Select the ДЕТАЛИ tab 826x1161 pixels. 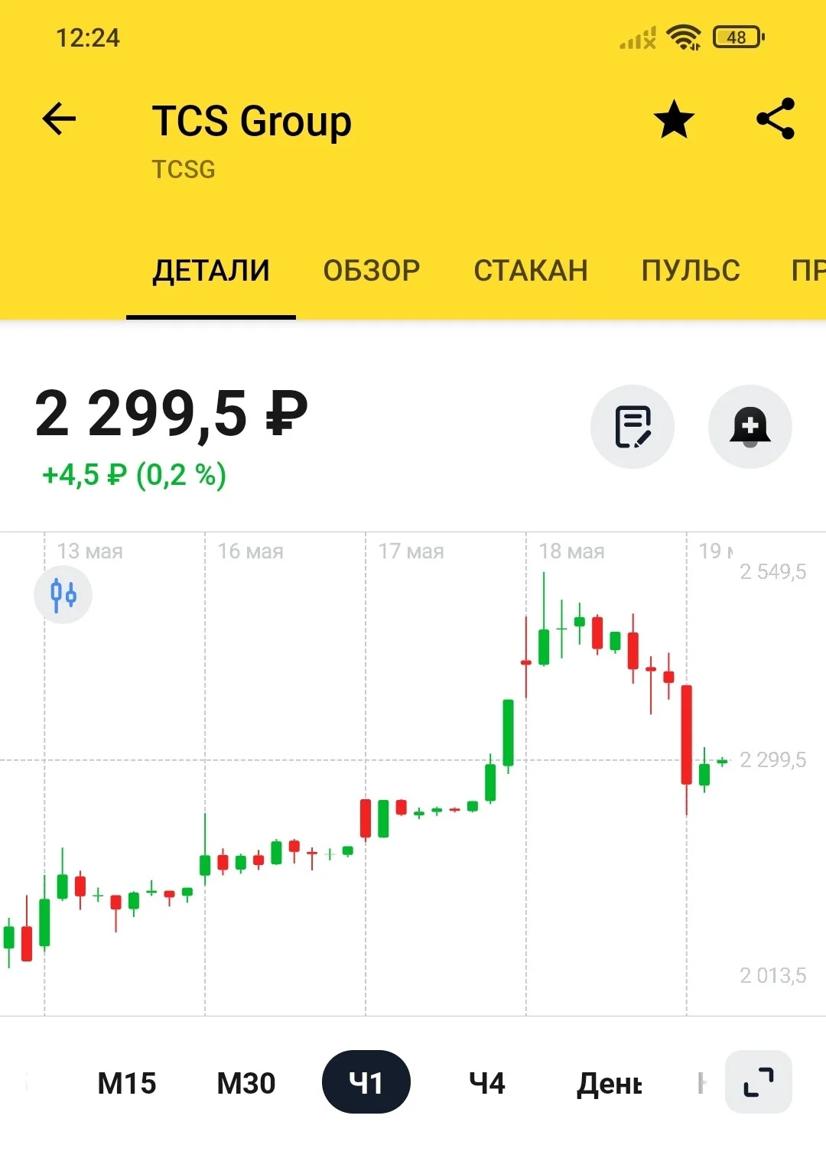click(x=211, y=271)
